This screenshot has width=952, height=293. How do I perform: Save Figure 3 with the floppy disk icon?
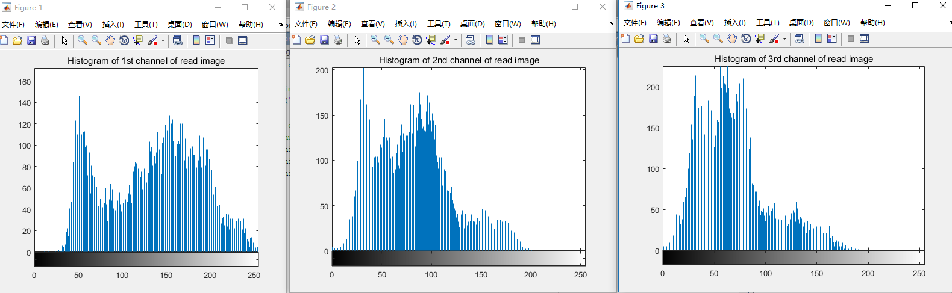[x=653, y=39]
